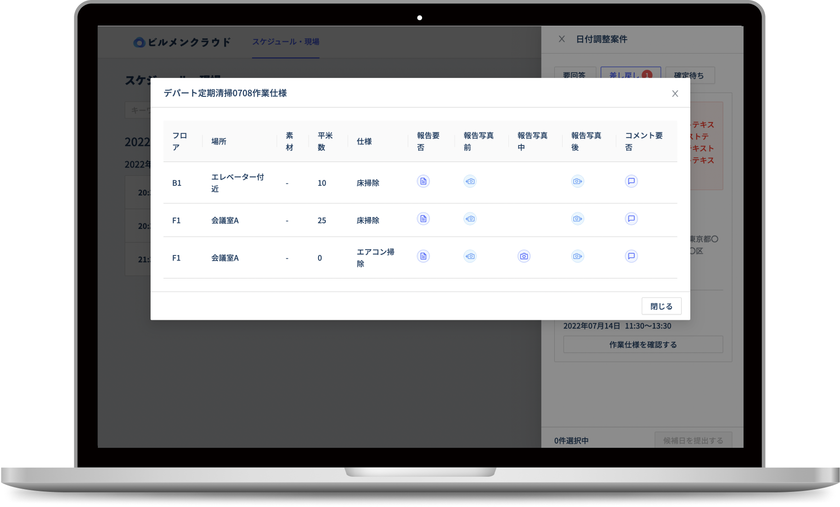Viewport: 840px width, 507px height.
Task: Click the 作業仕様を確認する button
Action: 643,344
